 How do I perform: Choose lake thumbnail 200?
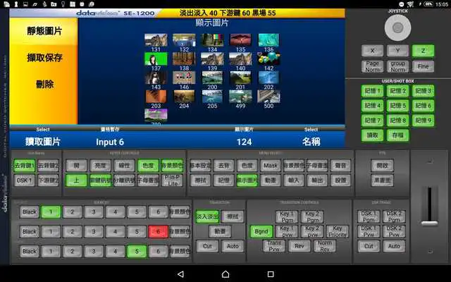pos(212,78)
